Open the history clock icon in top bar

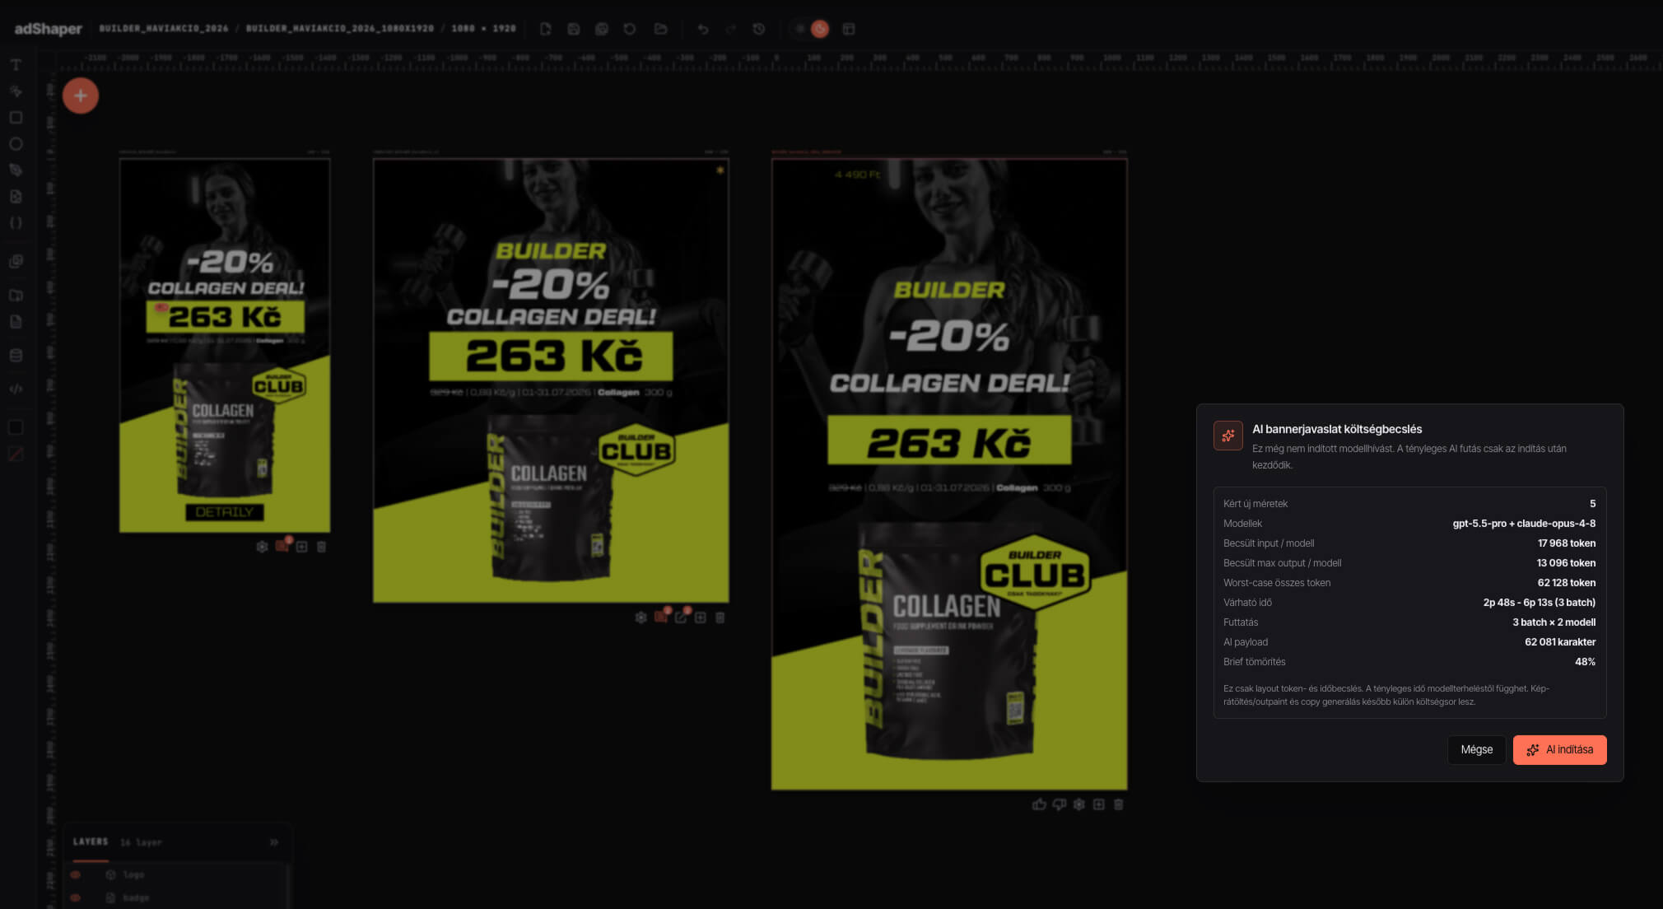coord(759,29)
